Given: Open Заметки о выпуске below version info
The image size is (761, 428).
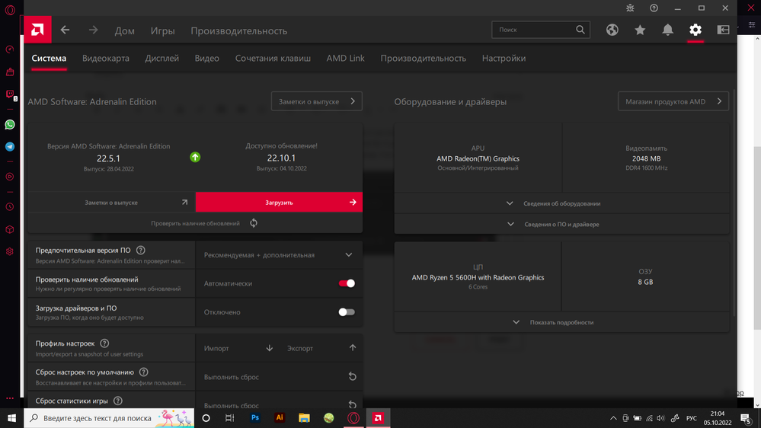Looking at the screenshot, I should point(112,203).
